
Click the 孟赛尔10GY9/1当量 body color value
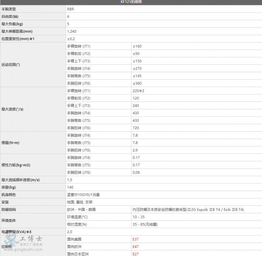pyautogui.click(x=83, y=195)
